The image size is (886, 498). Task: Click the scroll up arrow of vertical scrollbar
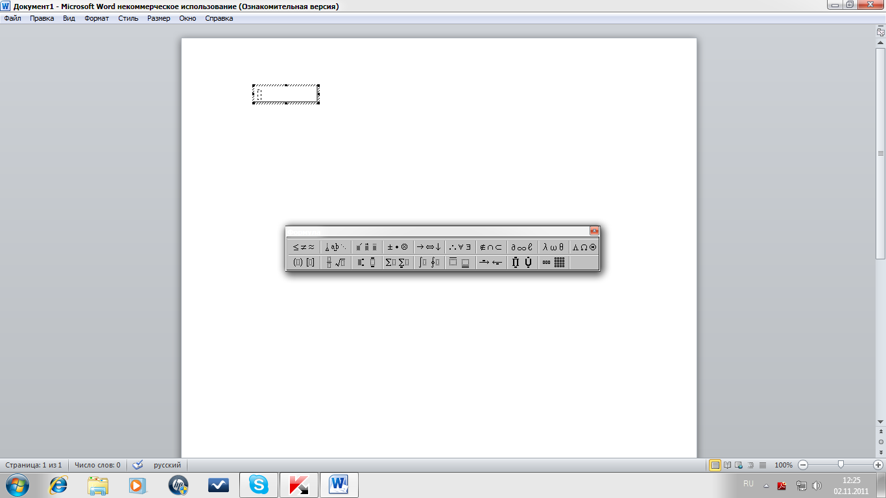coord(881,41)
